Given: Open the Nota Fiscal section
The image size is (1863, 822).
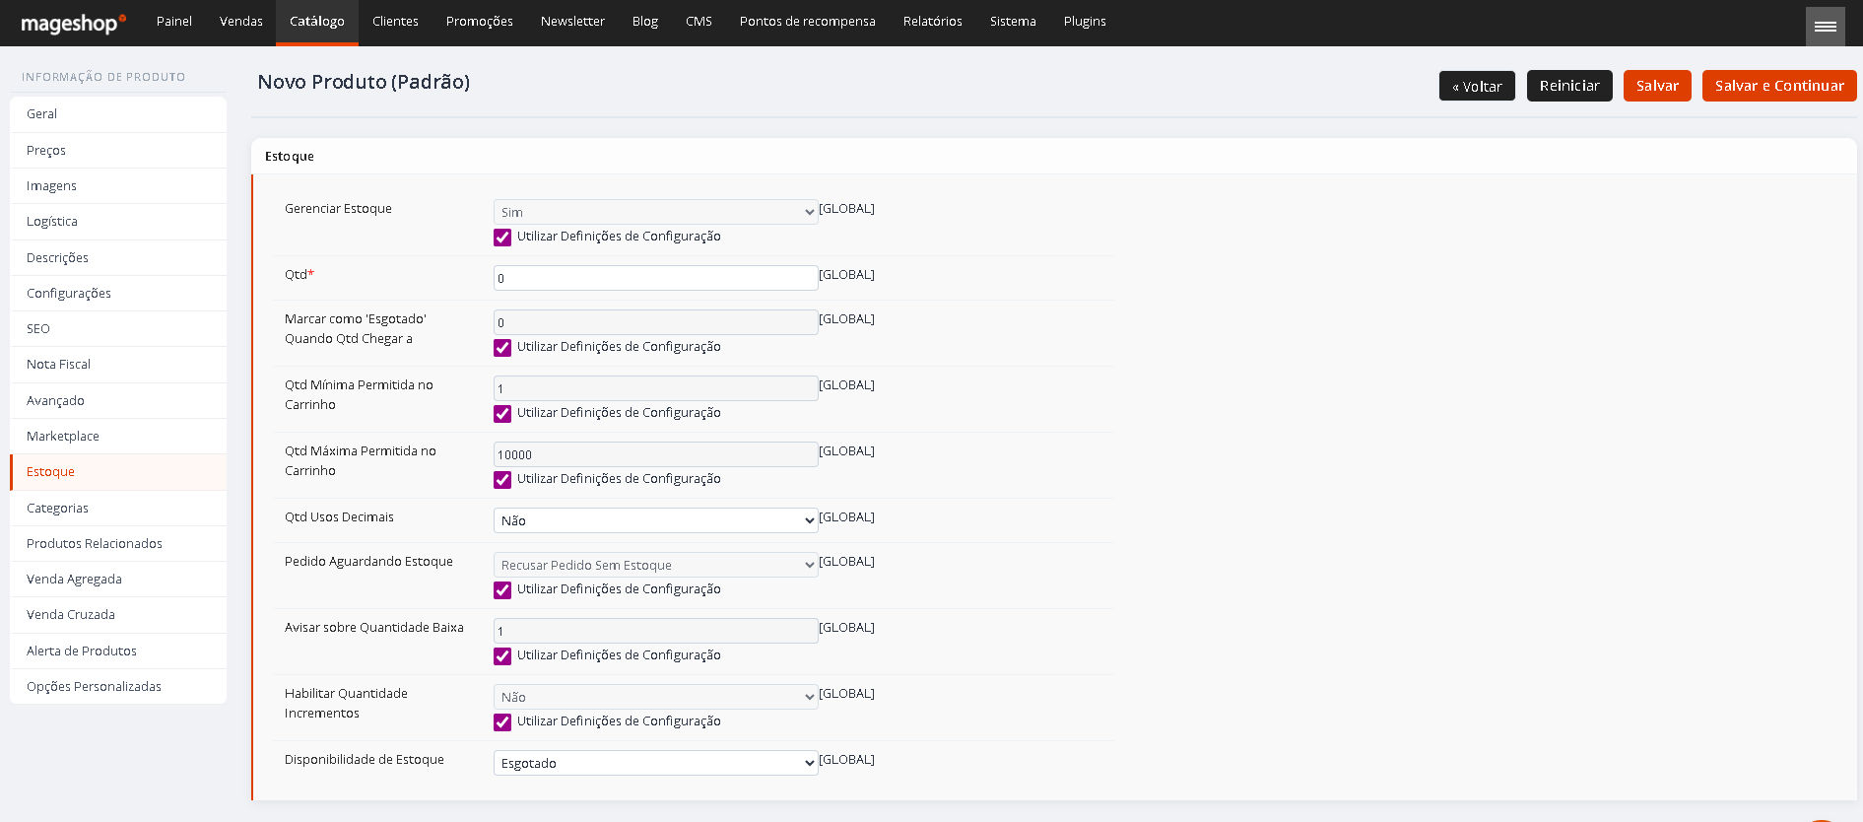Looking at the screenshot, I should [118, 364].
